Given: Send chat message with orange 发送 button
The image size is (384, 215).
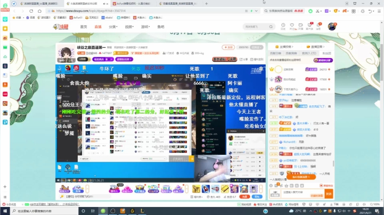Looking at the screenshot, I should (x=329, y=194).
